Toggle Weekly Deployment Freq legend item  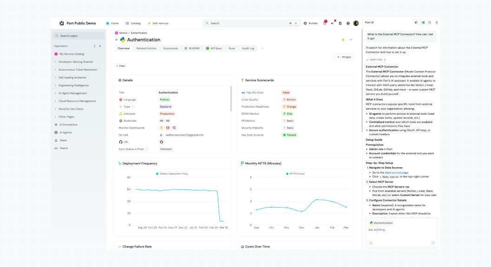coord(172,174)
